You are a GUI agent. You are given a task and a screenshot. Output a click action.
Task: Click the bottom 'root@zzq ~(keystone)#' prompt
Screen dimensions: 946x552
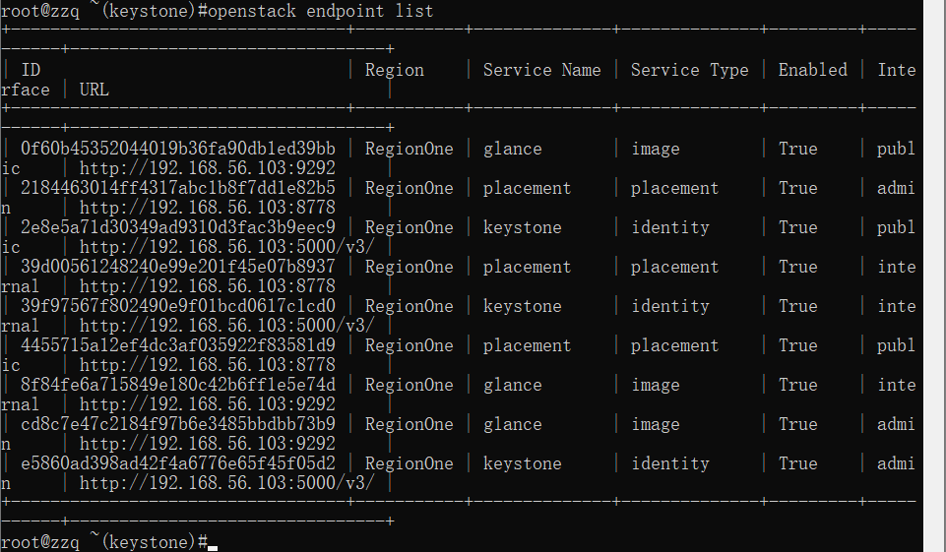point(103,542)
